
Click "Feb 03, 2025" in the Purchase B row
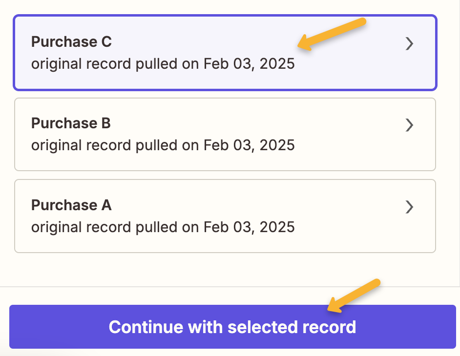(249, 145)
